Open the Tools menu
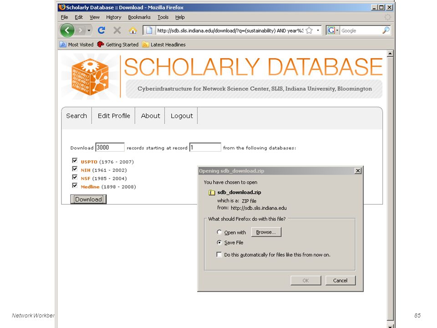 pos(163,17)
